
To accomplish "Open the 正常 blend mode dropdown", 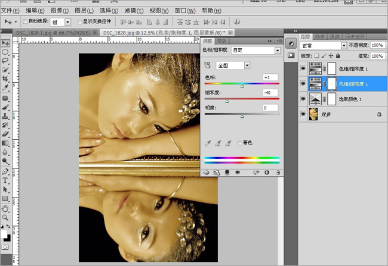I will click(344, 45).
